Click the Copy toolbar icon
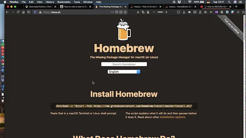246x138 pixels. tap(143, 12)
